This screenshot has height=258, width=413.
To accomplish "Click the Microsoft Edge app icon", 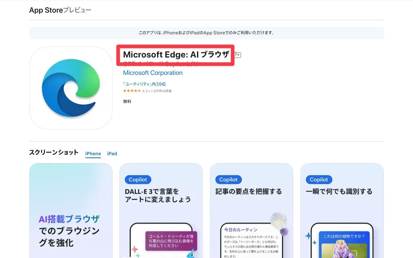I will click(x=71, y=88).
